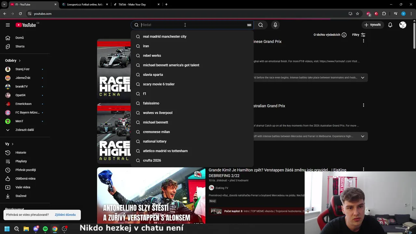The width and height of the screenshot is (416, 234).
Task: Select the f1 - YouTube browser tab
Action: pyautogui.click(x=33, y=5)
